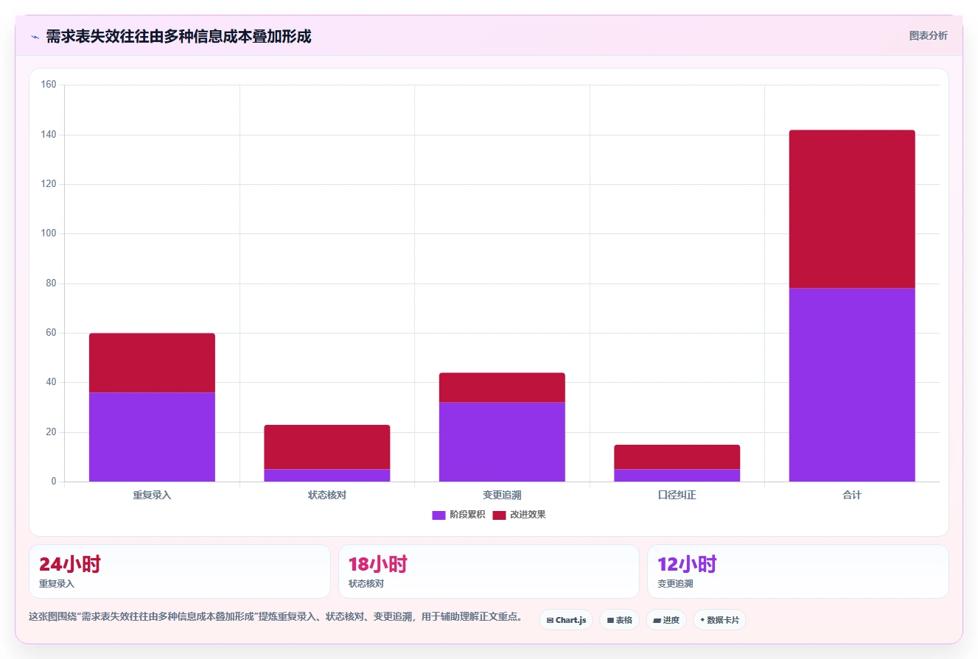Screen dimensions: 978x659
Task: Click the 80 y-axis tick label
Action: coord(51,283)
